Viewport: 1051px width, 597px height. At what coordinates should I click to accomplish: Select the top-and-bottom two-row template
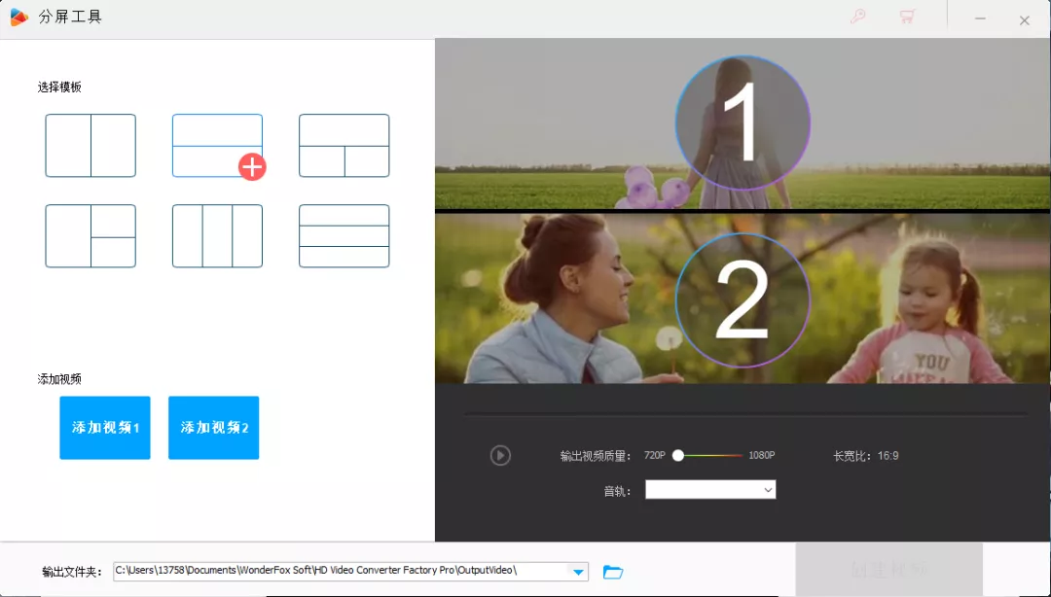point(217,146)
